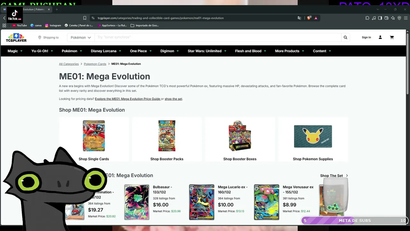The image size is (410, 231).
Task: View the shopping cart
Action: [392, 38]
